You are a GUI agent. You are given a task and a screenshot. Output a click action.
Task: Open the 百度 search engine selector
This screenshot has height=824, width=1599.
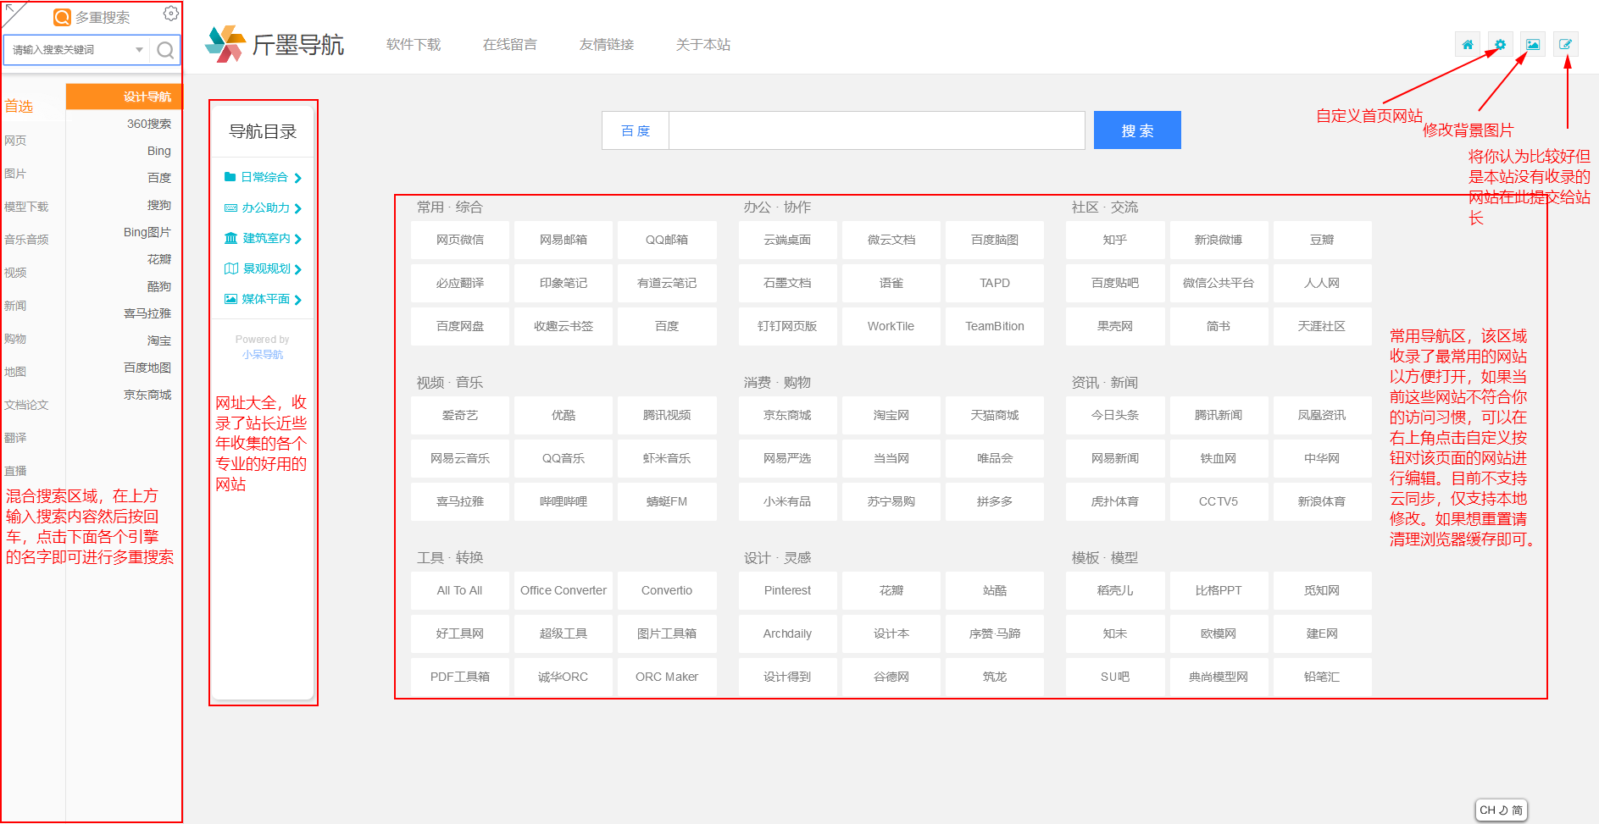click(636, 130)
